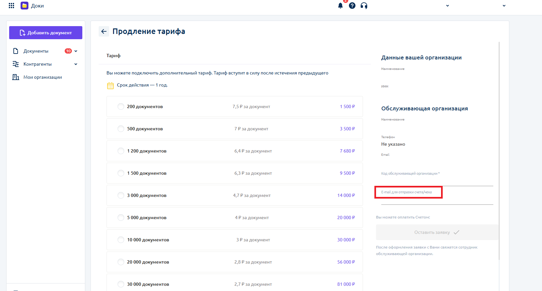Click the Добавить документ button
Image resolution: width=542 pixels, height=291 pixels.
46,33
